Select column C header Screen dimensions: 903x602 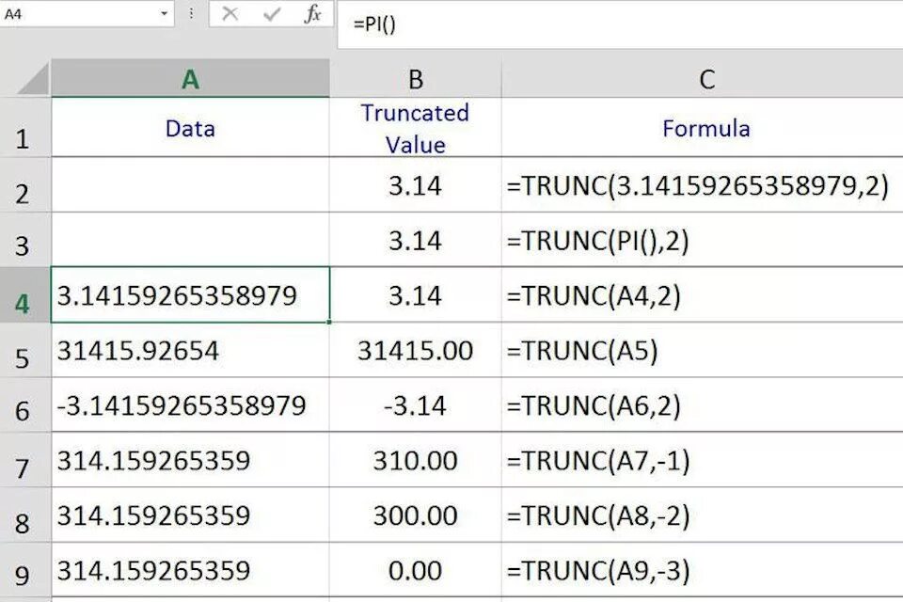coord(703,78)
